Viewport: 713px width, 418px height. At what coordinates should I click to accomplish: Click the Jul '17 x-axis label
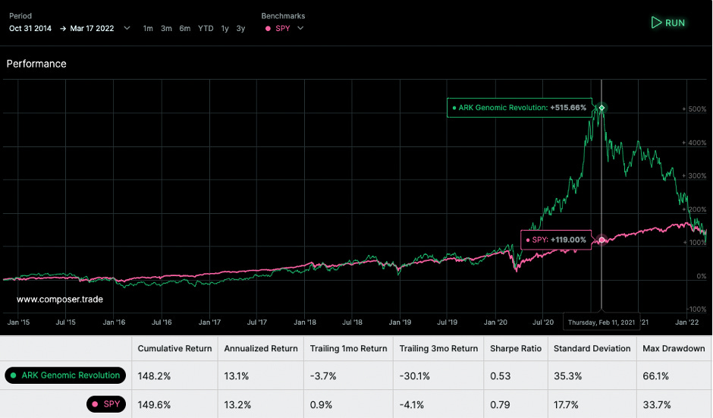click(x=257, y=322)
